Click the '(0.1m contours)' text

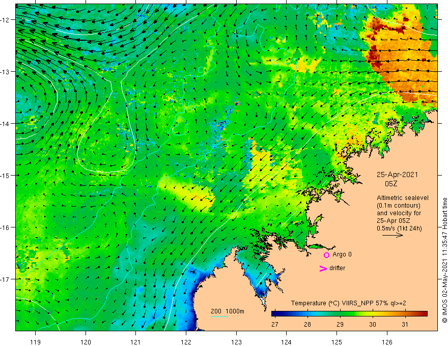(399, 206)
